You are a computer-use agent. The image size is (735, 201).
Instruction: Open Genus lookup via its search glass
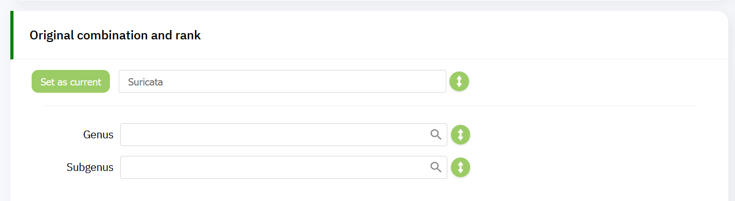436,135
